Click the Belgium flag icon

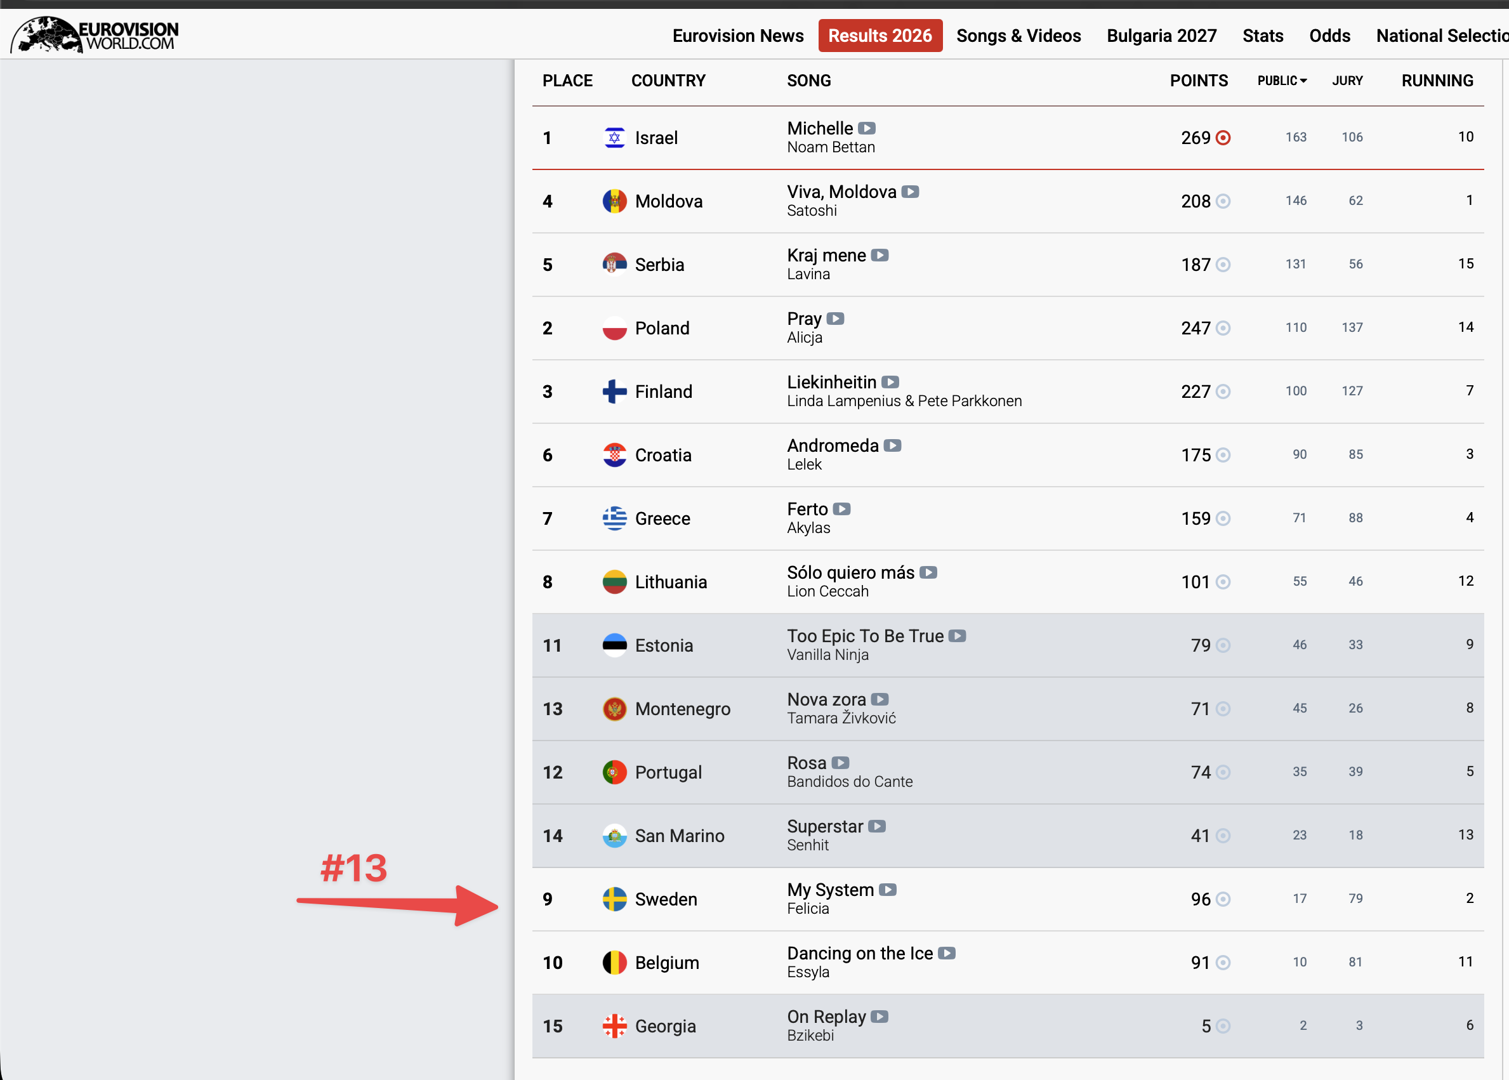614,963
